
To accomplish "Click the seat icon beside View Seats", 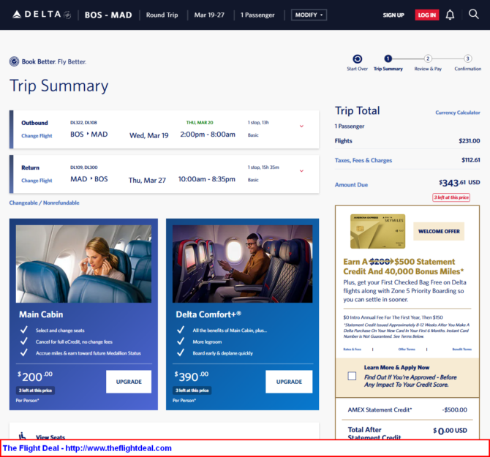I will pos(22,436).
